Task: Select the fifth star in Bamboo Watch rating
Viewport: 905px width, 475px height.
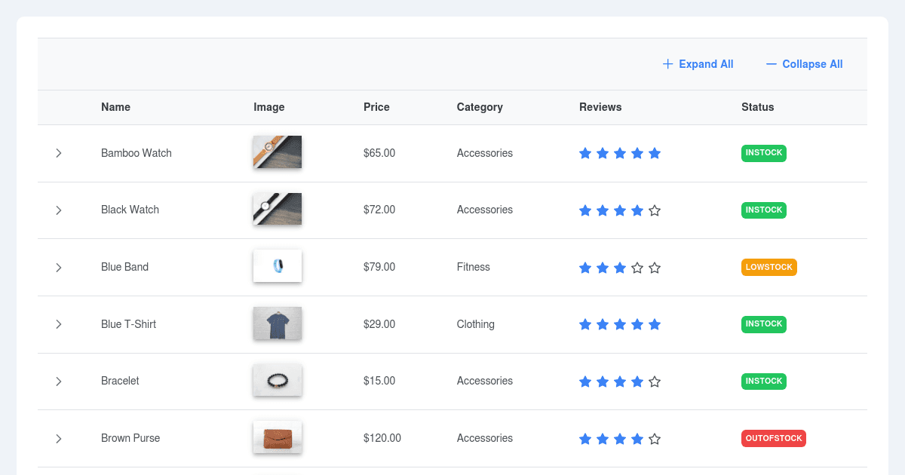Action: click(655, 153)
